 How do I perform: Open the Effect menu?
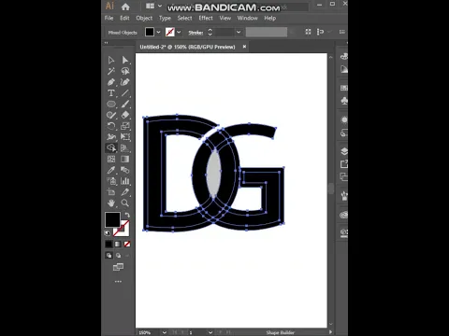pyautogui.click(x=206, y=18)
